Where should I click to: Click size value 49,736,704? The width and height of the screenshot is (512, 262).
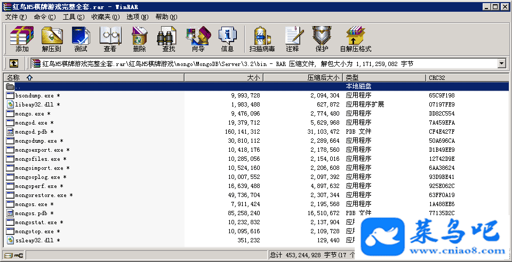(x=244, y=195)
